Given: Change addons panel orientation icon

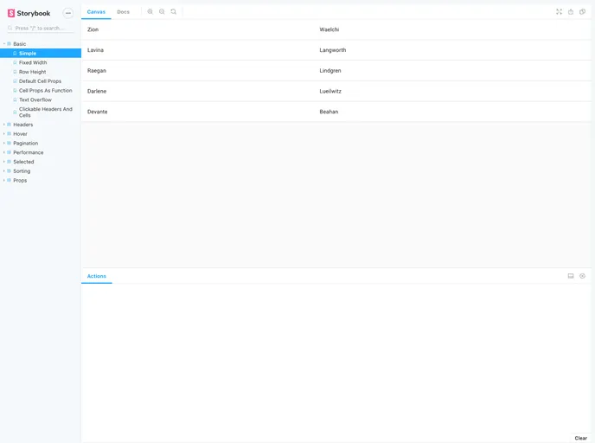Looking at the screenshot, I should 571,276.
